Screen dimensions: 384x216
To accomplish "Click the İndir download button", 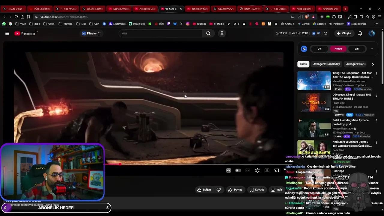I will pyautogui.click(x=277, y=190).
